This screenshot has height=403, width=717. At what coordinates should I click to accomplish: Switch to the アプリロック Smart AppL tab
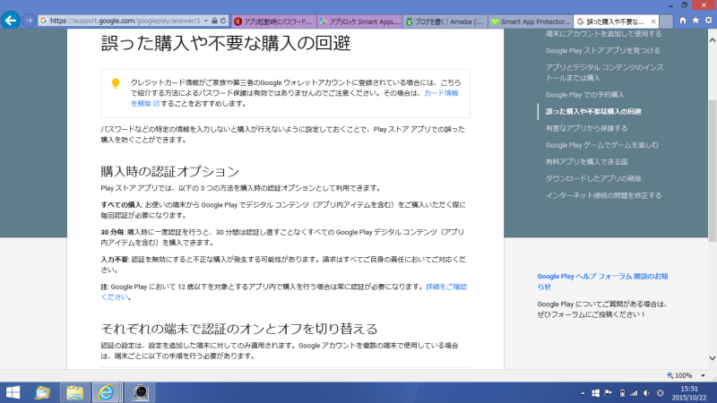click(359, 21)
